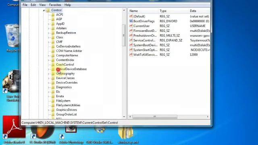The image size is (258, 145).
Task: Click the registry path in status bar
Action: tap(70, 122)
